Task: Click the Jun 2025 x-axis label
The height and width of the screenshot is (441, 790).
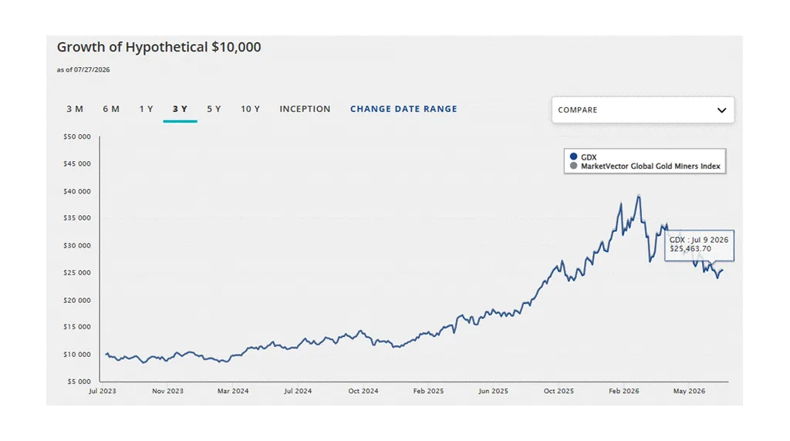Action: pyautogui.click(x=493, y=391)
